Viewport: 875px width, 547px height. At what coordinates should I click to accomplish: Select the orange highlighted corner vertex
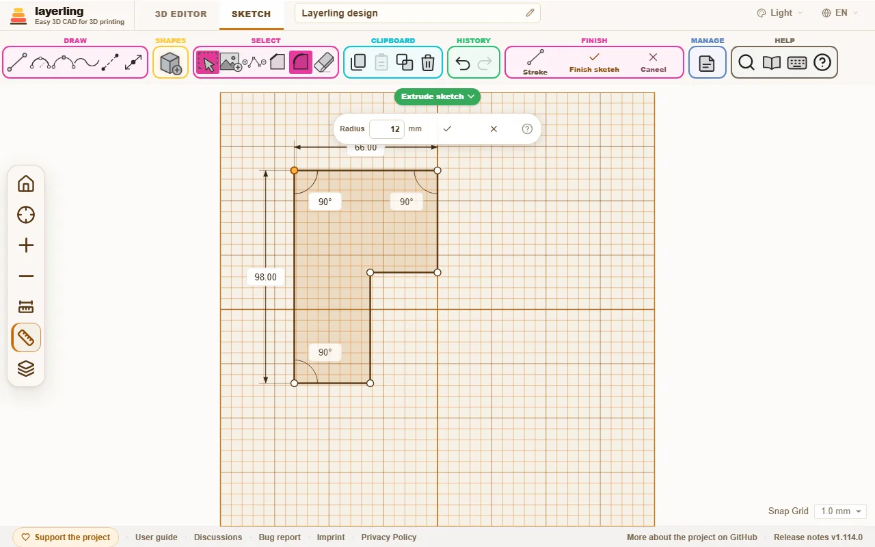tap(294, 170)
